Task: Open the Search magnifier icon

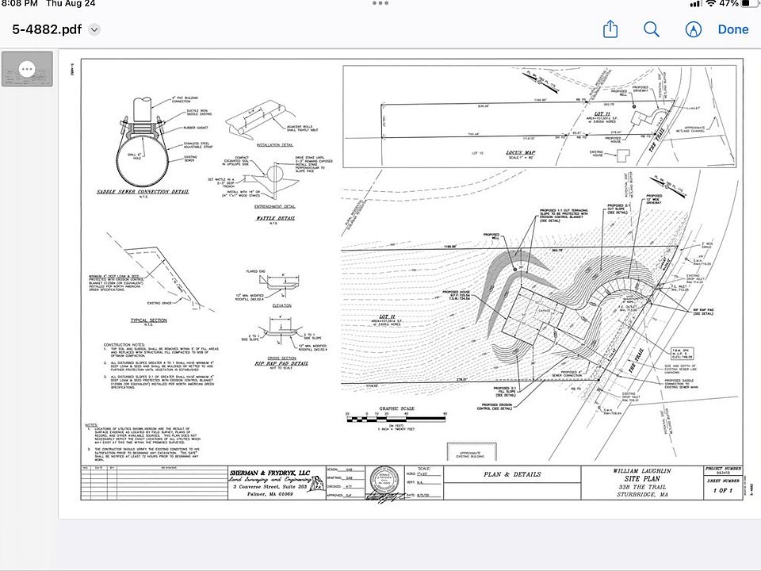Action: pyautogui.click(x=652, y=29)
